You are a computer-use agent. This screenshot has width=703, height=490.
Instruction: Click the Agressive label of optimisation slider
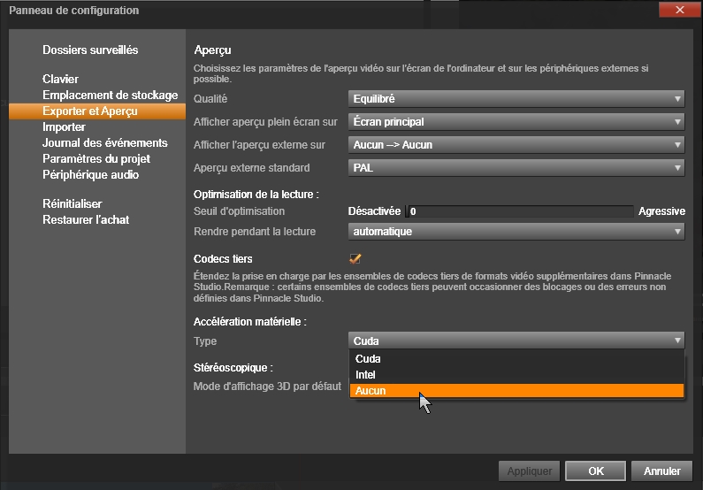[x=661, y=211]
